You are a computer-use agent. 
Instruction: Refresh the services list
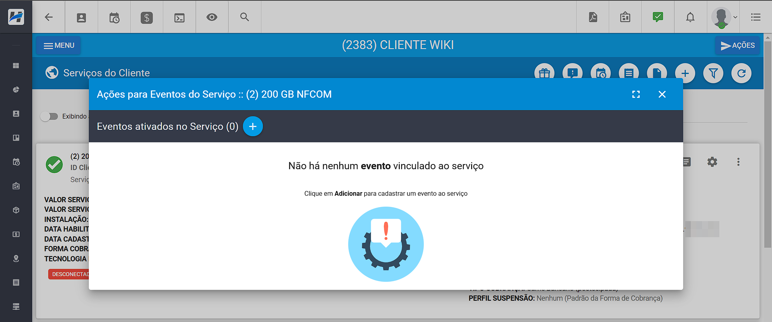(x=741, y=73)
